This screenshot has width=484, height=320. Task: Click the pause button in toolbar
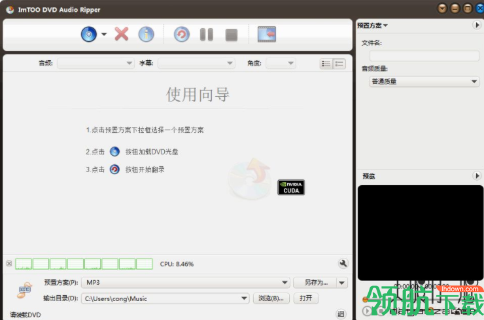207,35
